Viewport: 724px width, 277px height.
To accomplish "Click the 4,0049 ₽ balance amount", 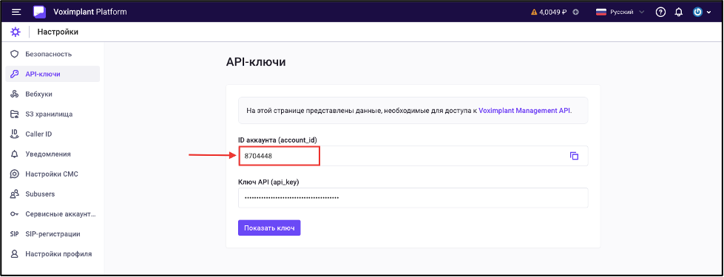I will 553,13.
